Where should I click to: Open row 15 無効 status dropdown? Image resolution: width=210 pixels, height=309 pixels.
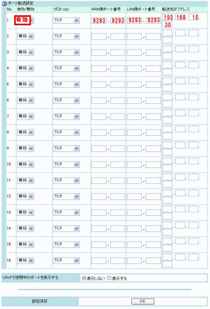[26, 245]
